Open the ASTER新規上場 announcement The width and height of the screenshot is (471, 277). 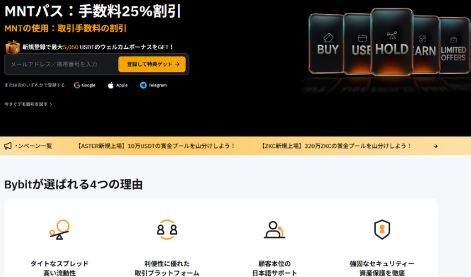[x=156, y=146]
